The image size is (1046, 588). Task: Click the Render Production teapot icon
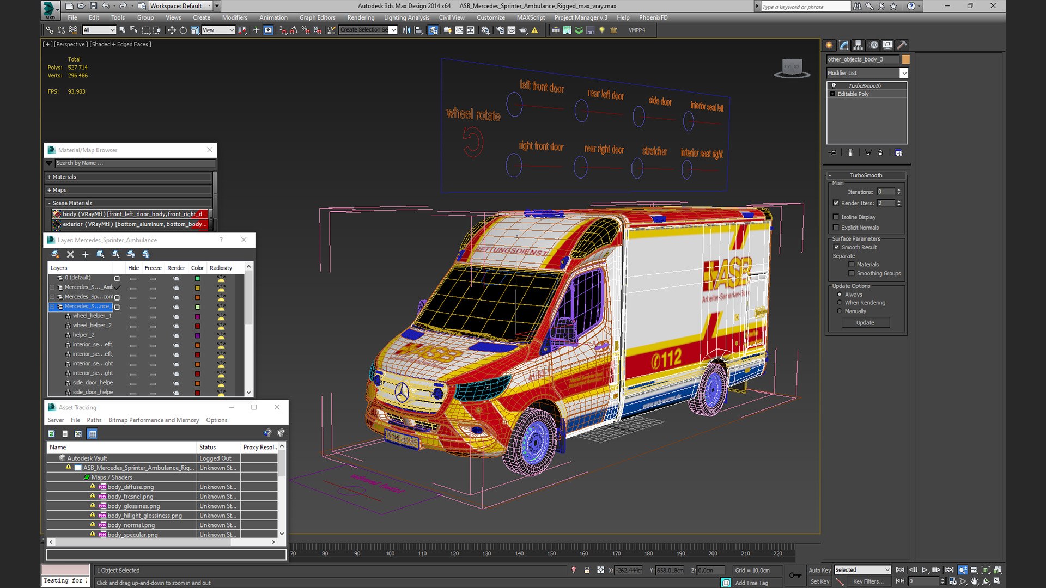(523, 30)
